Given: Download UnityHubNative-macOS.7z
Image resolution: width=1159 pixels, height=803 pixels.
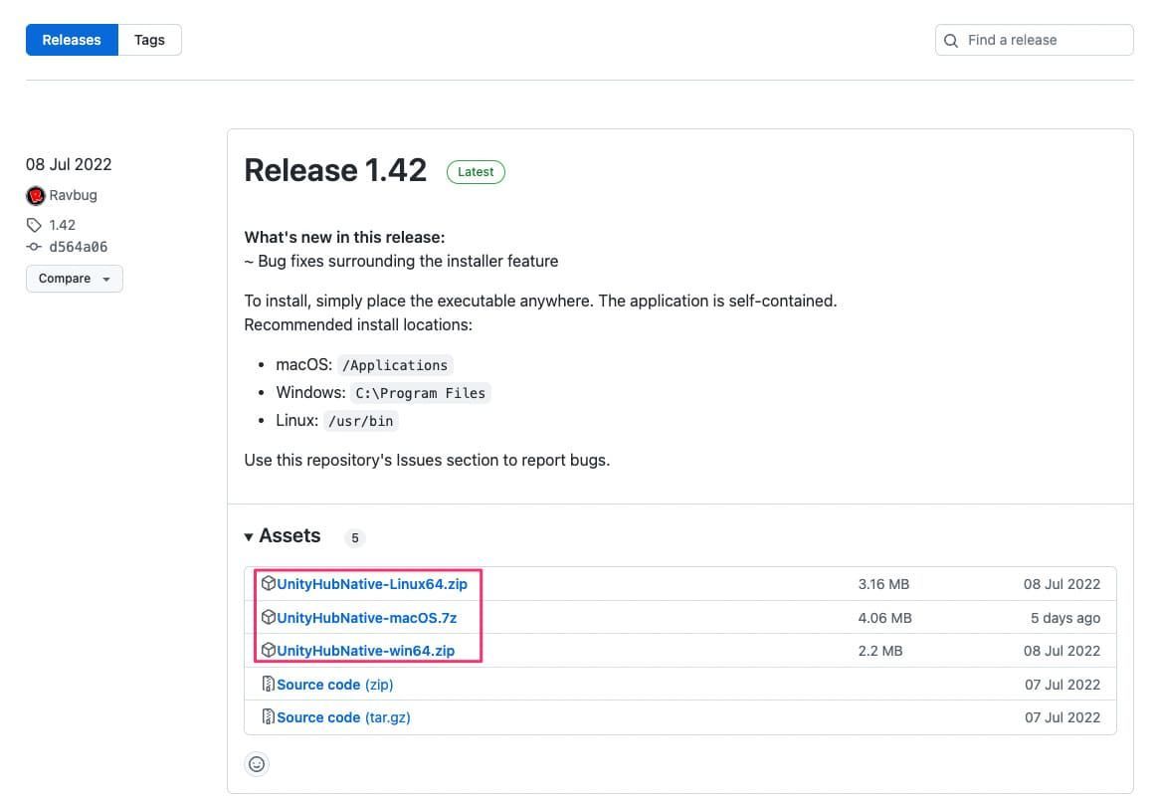Looking at the screenshot, I should (367, 617).
